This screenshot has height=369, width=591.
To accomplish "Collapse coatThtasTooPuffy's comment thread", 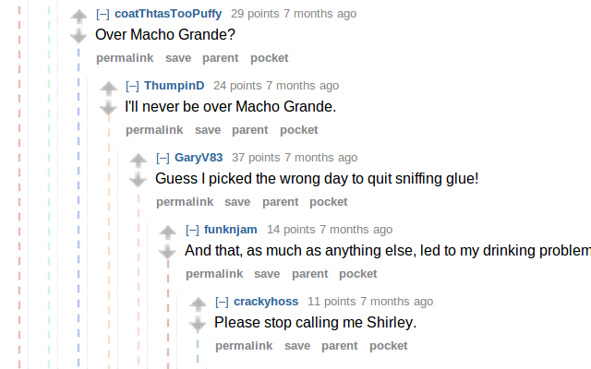I will click(103, 14).
